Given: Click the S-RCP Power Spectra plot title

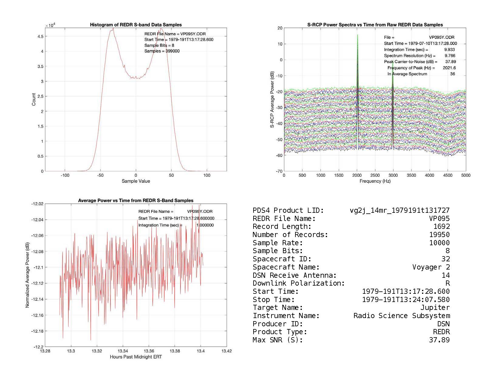Looking at the screenshot, I should pos(375,25).
